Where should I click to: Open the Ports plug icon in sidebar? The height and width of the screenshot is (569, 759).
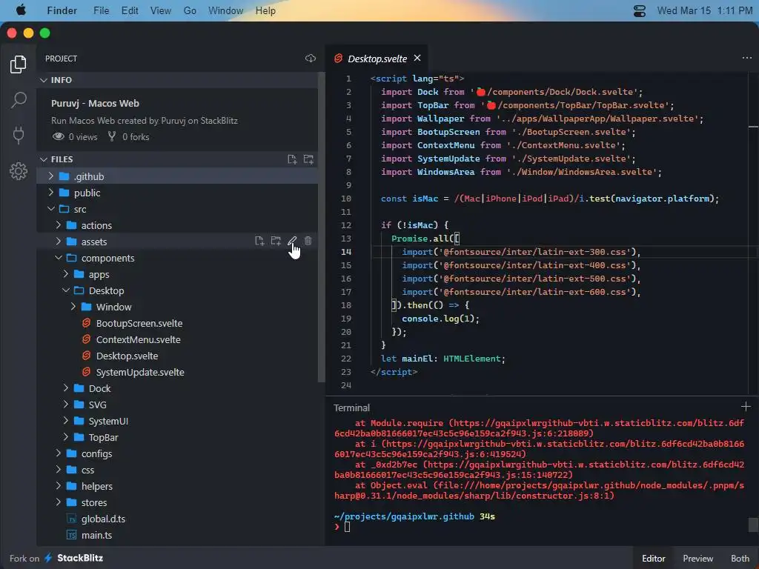point(19,135)
